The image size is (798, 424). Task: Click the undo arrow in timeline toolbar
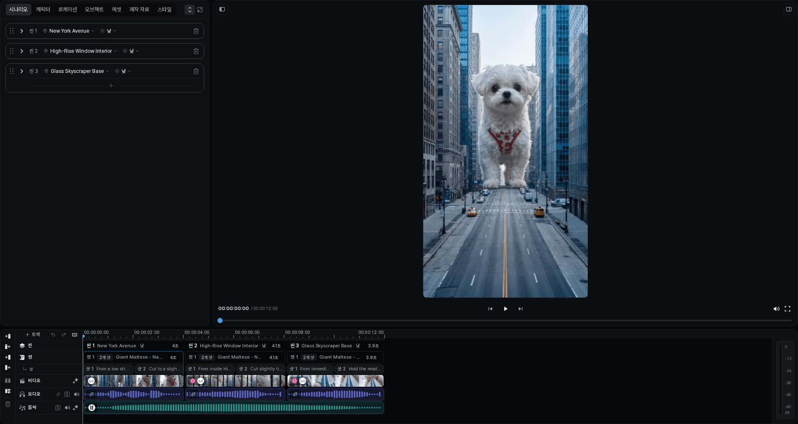coord(53,335)
